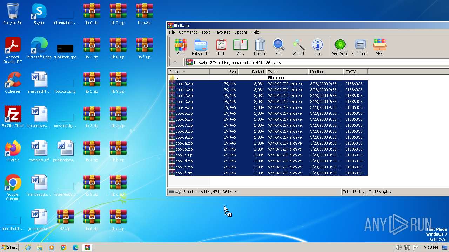Run the Test archive tool

click(x=221, y=47)
